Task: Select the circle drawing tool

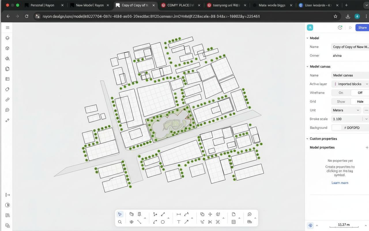Action: coord(163,222)
